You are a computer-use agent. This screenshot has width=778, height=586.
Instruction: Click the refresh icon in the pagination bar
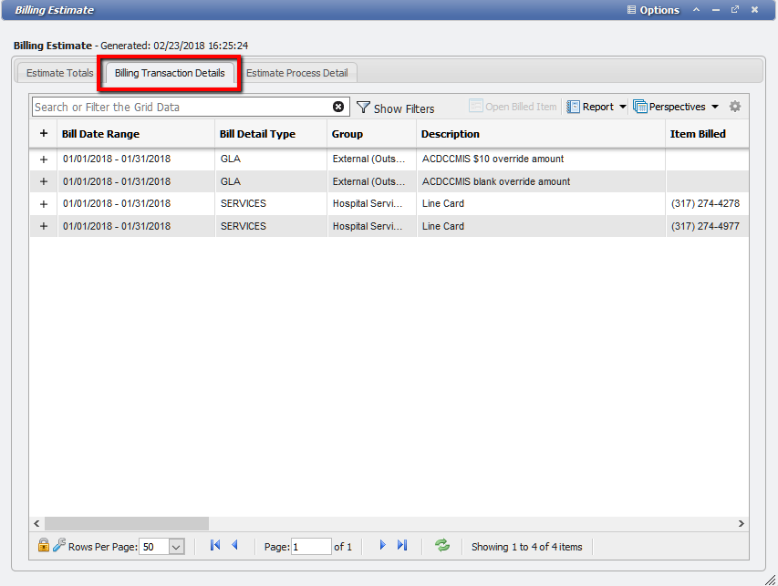[x=442, y=545]
